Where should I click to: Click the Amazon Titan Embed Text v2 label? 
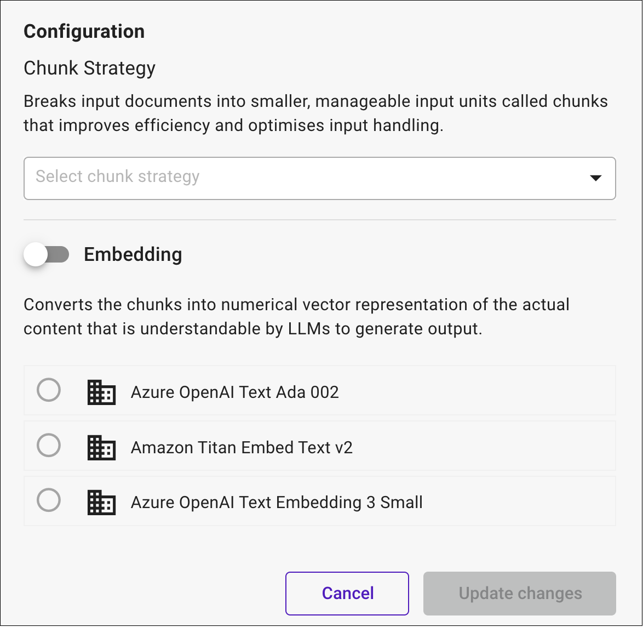(242, 448)
